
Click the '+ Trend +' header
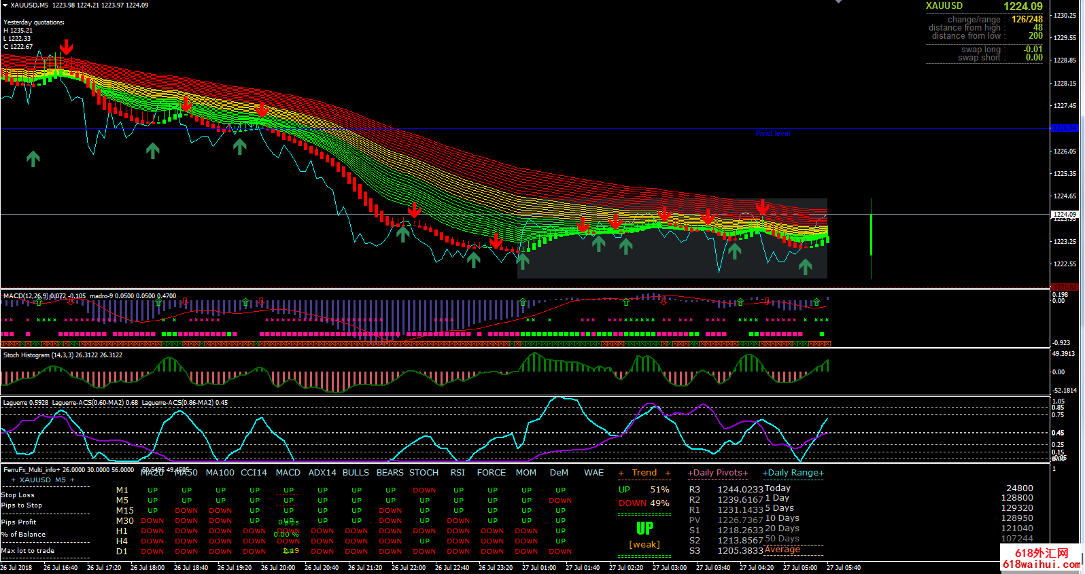[x=644, y=473]
